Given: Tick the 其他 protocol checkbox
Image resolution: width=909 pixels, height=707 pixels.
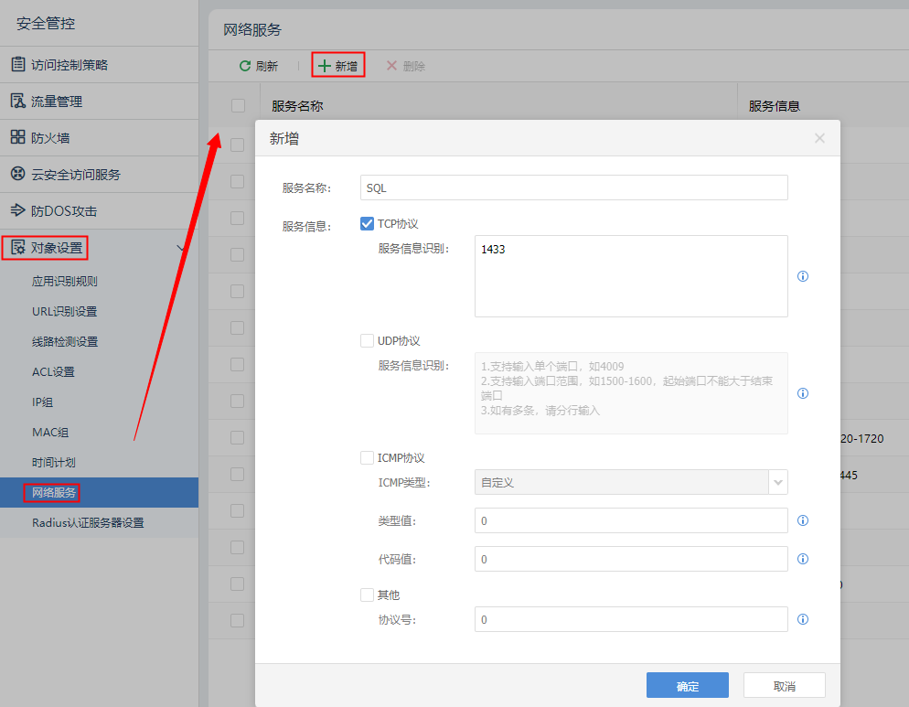Looking at the screenshot, I should click(x=368, y=595).
